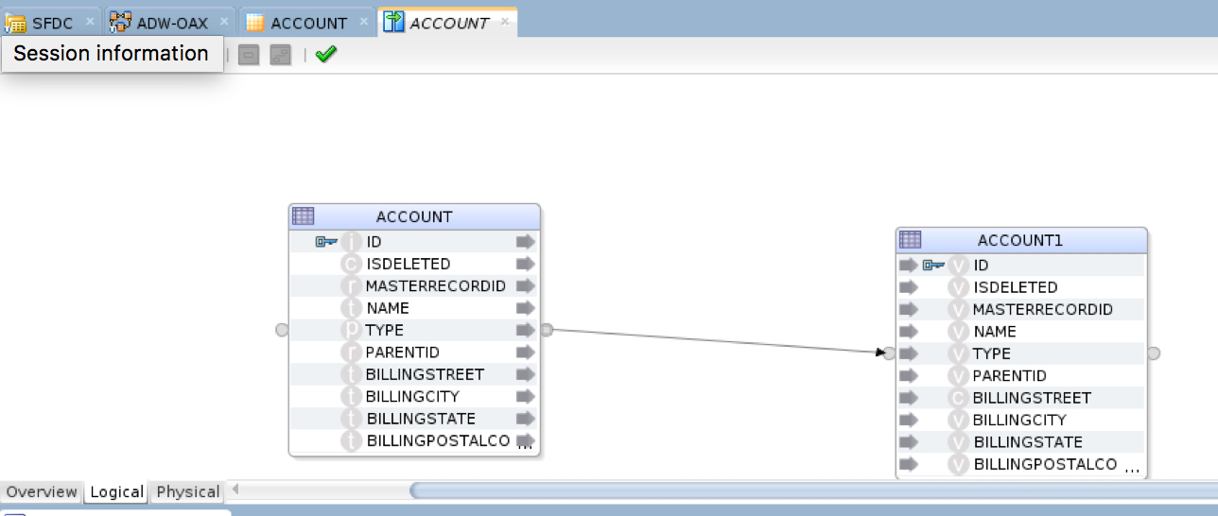
Task: Click the ADW-OAX tab's topology icon
Action: coord(120,22)
